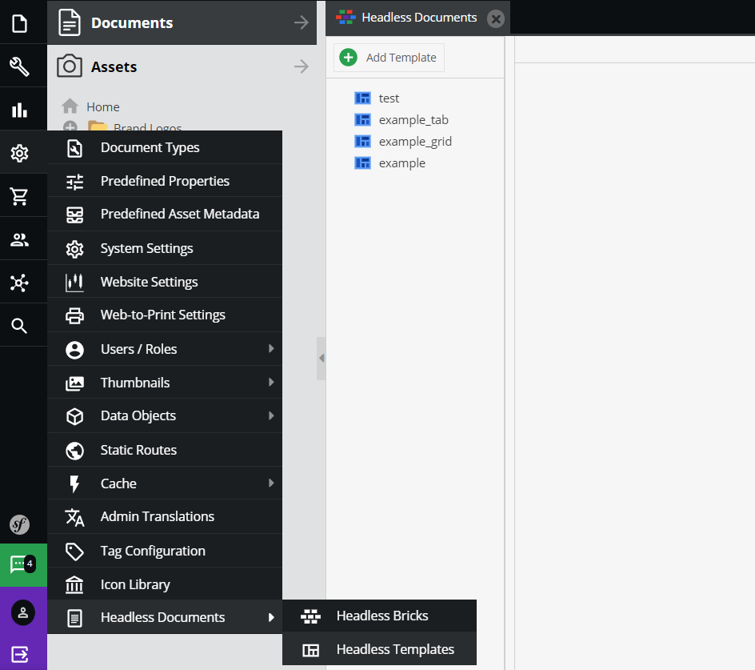The image size is (755, 670).
Task: Select Headless Templates submenu entry
Action: pyautogui.click(x=379, y=649)
